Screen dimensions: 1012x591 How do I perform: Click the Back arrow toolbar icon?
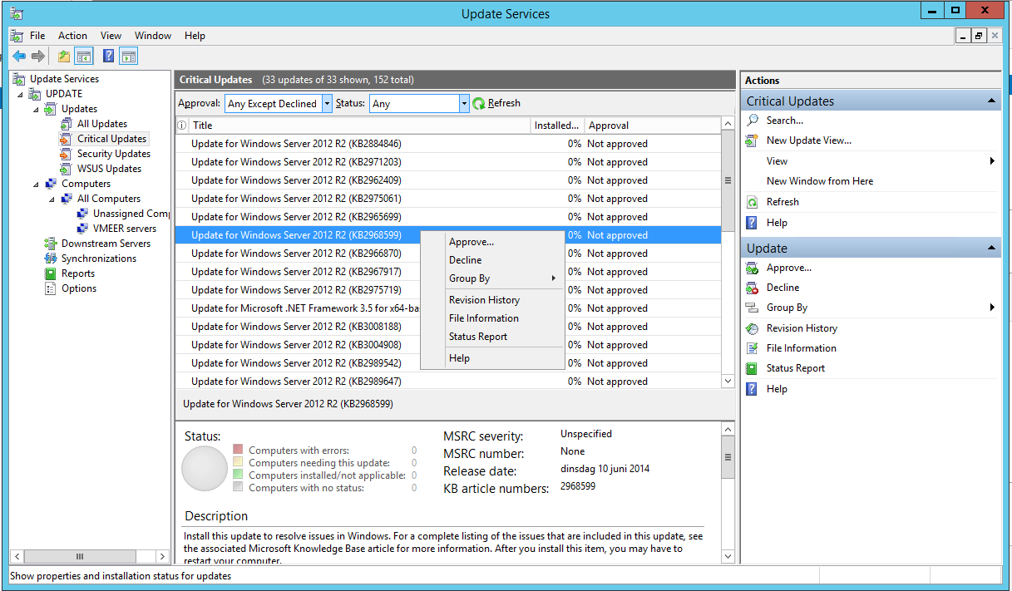click(x=18, y=57)
